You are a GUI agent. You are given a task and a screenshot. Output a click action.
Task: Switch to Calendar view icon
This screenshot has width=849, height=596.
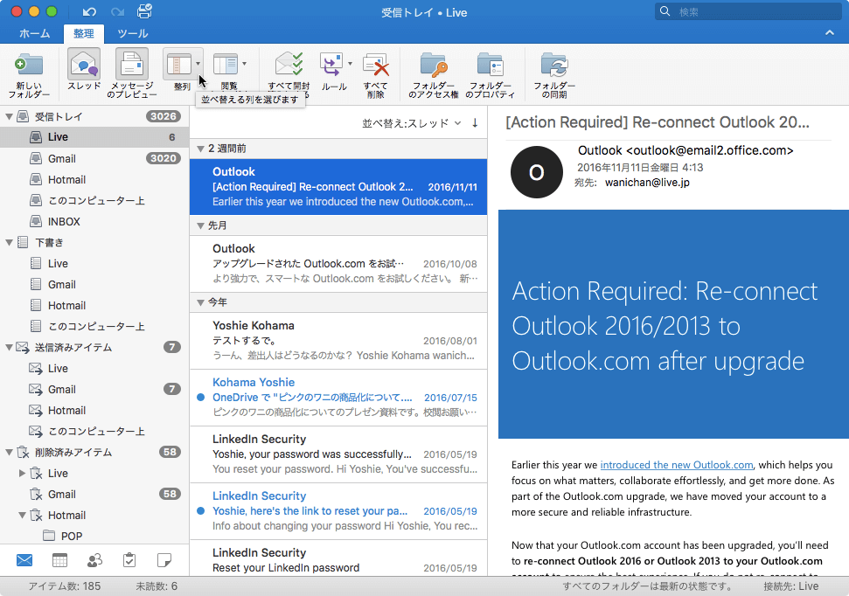(59, 560)
